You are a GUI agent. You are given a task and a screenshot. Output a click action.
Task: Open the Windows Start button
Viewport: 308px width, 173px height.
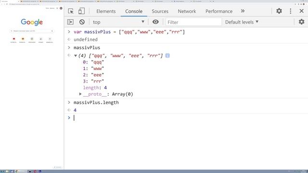click(x=2, y=171)
